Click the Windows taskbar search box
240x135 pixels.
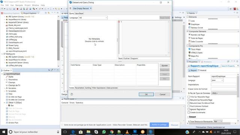click(x=34, y=132)
